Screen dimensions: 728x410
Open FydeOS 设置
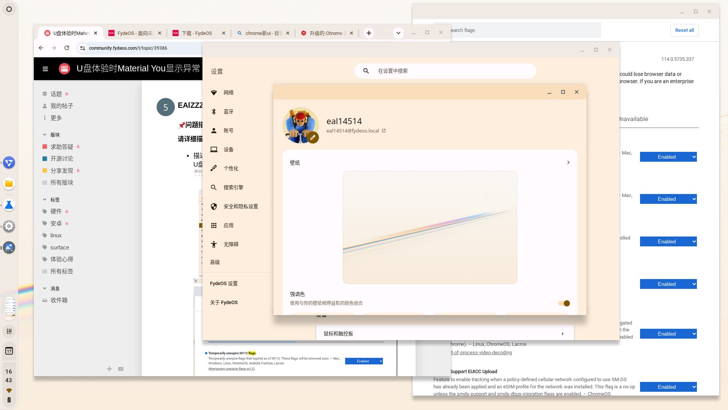click(224, 284)
